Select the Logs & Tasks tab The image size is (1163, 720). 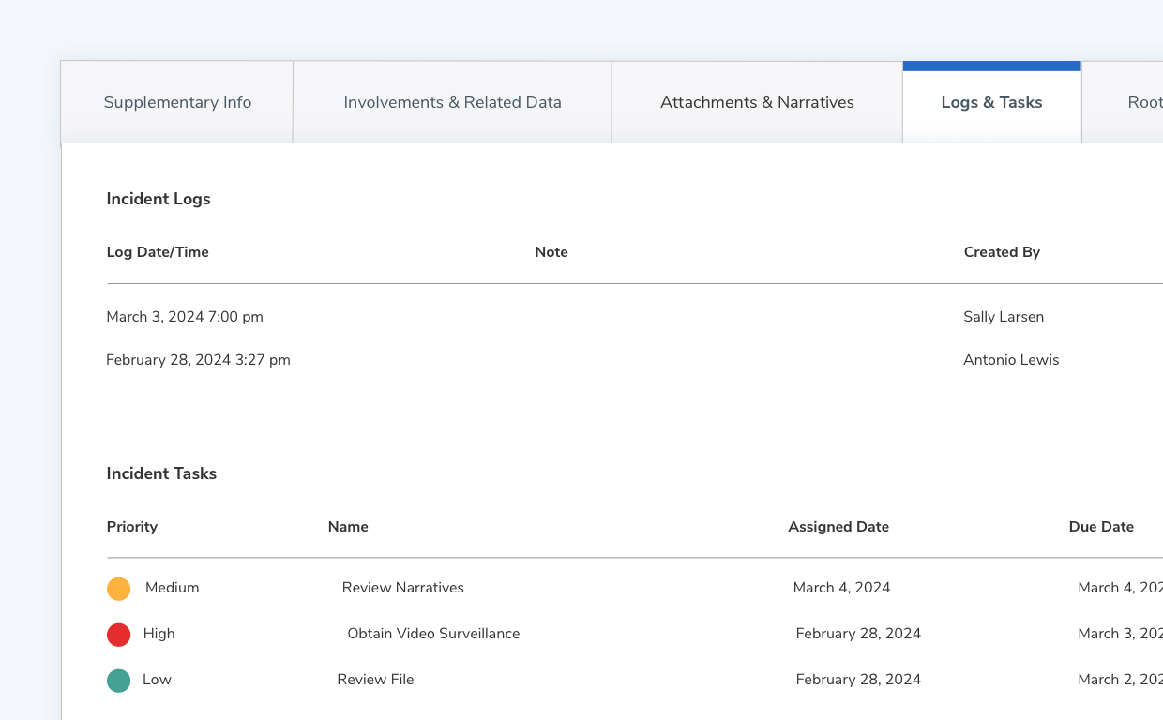click(x=991, y=102)
